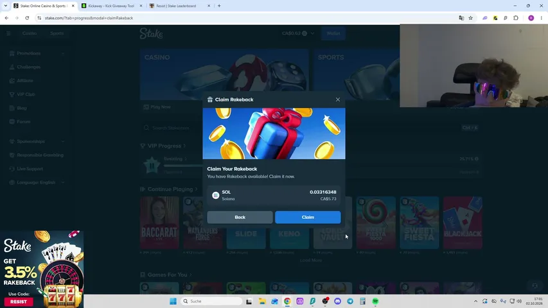Open Google Chrome from the taskbar

287,301
